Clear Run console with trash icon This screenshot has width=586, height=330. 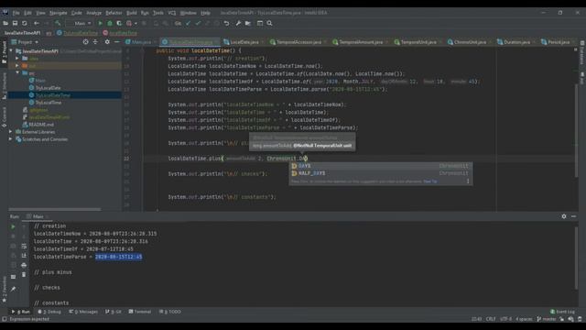tap(24, 275)
